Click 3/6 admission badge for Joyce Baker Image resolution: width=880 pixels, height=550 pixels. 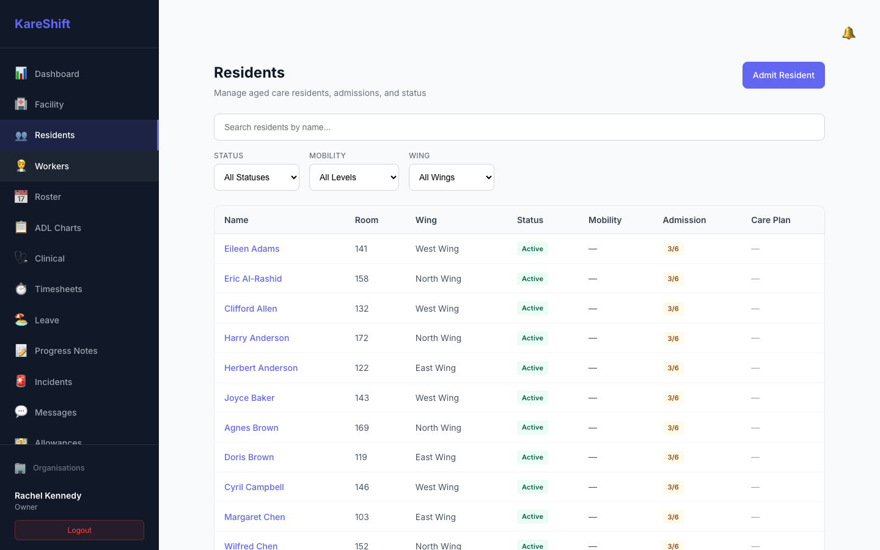673,398
